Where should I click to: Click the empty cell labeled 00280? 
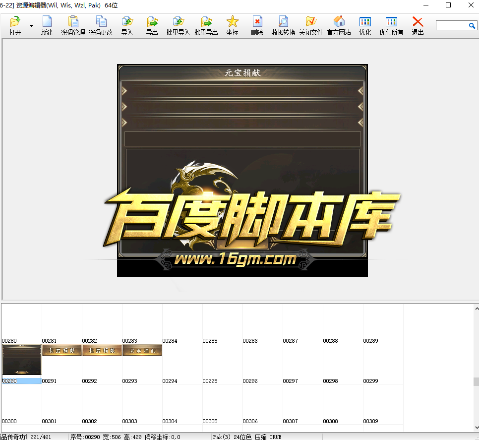[22, 324]
